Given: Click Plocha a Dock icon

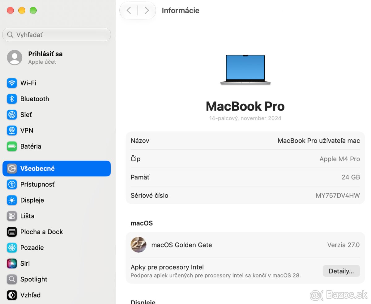Looking at the screenshot, I should pyautogui.click(x=12, y=232).
